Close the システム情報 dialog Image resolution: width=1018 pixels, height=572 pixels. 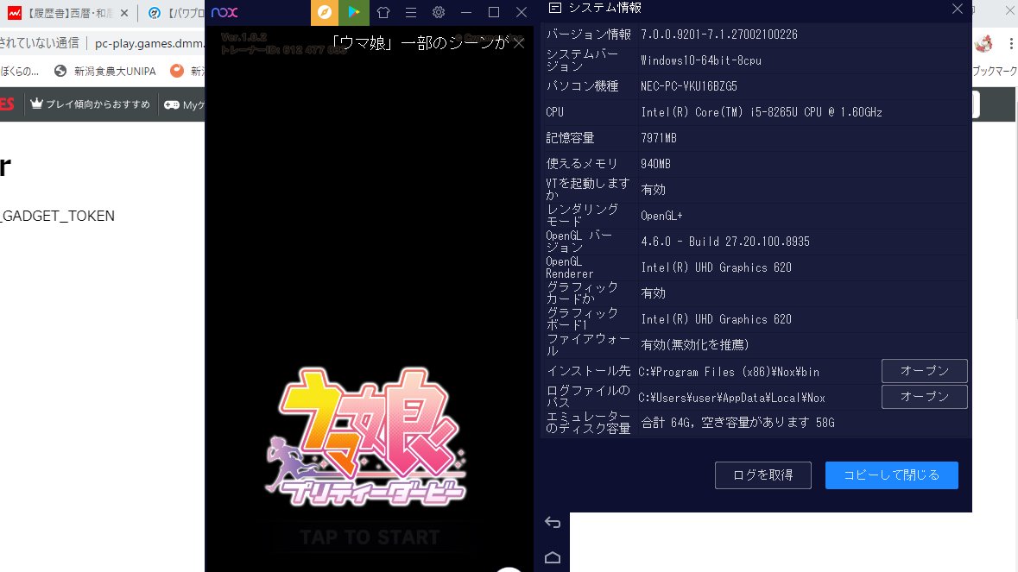(x=957, y=9)
